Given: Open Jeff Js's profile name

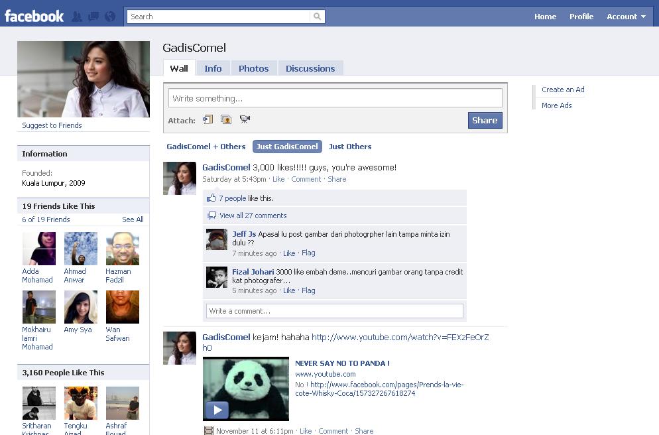Looking at the screenshot, I should pos(244,234).
